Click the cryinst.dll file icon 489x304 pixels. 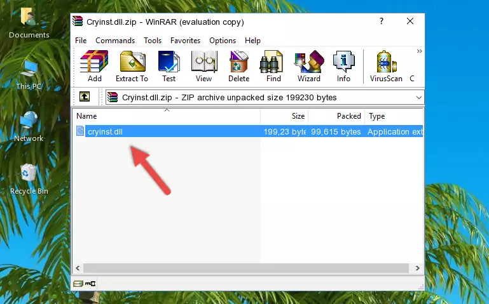point(80,131)
